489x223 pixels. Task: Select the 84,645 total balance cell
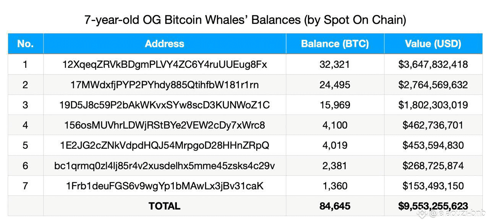(x=335, y=206)
